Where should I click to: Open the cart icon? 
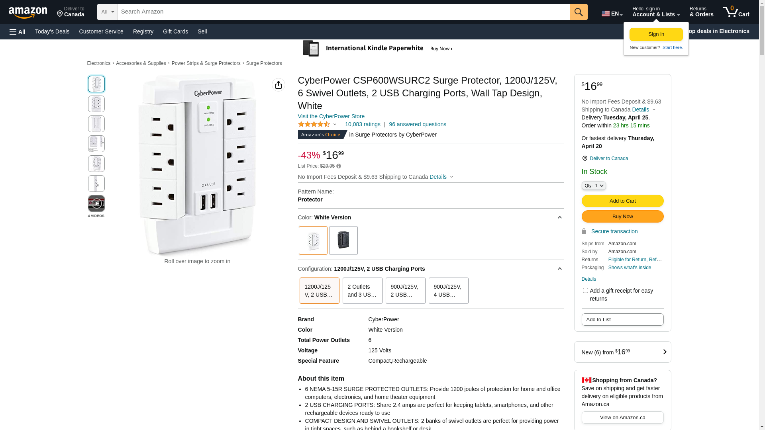pos(736,12)
